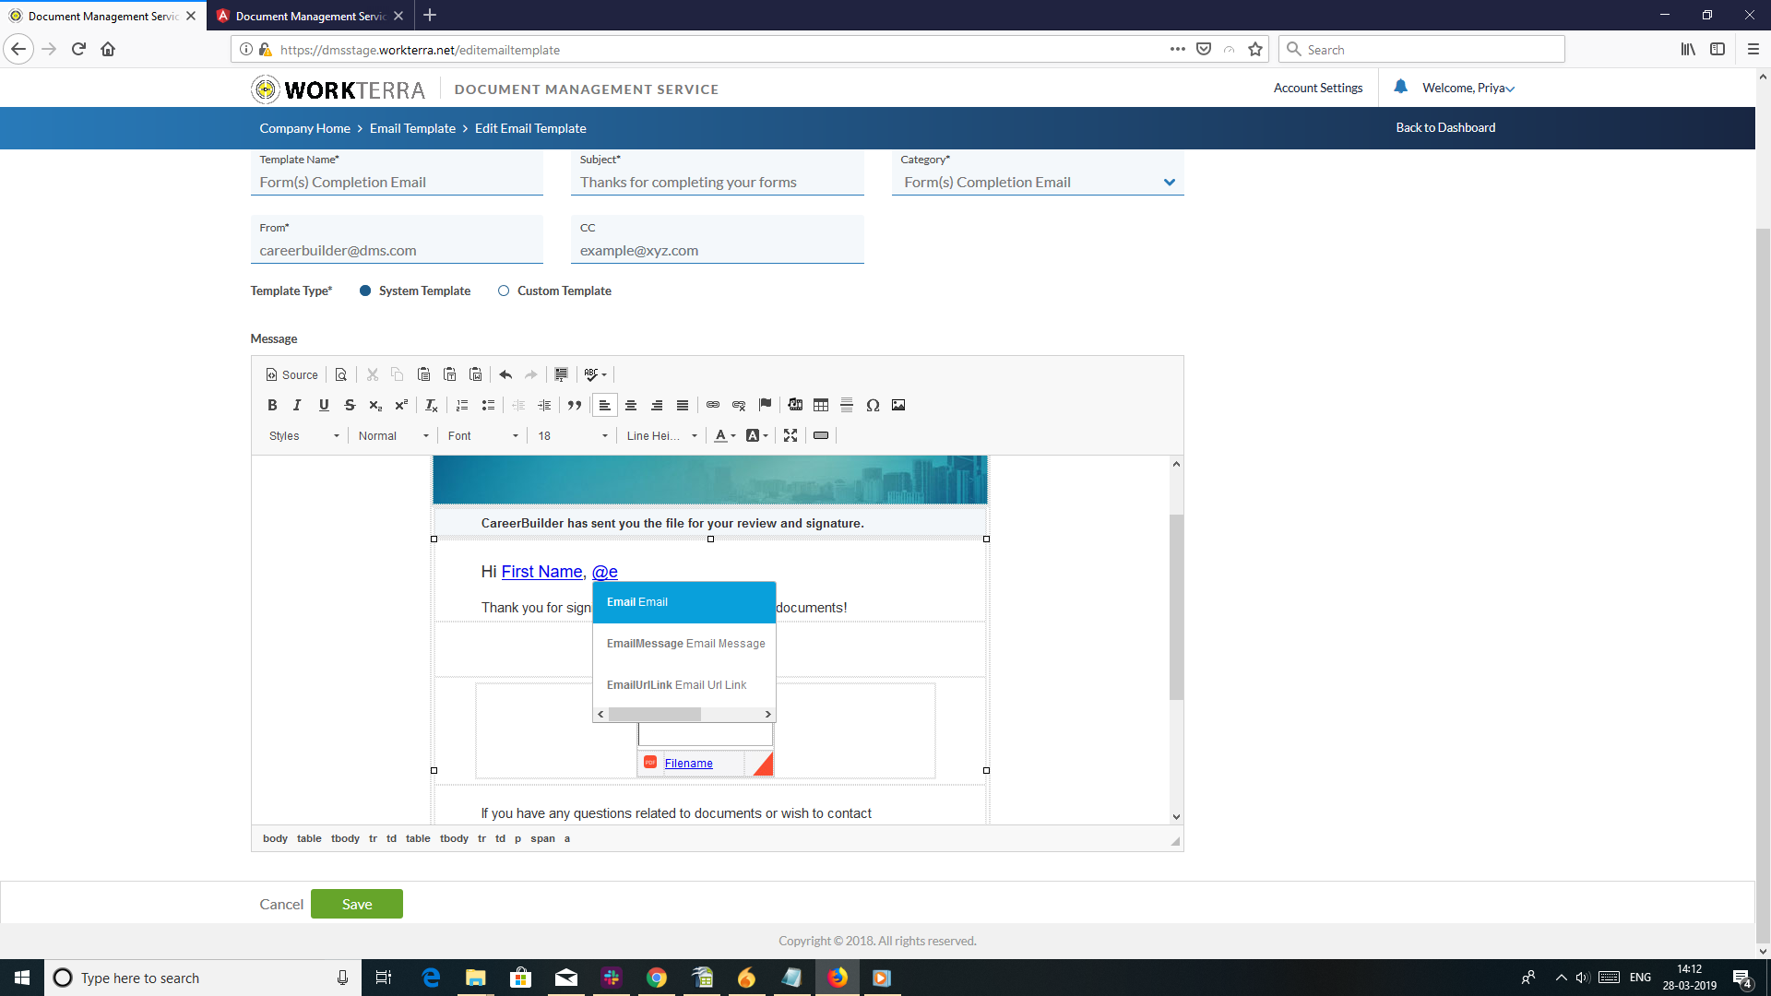Open the text color picker
1771x996 pixels.
click(x=725, y=436)
